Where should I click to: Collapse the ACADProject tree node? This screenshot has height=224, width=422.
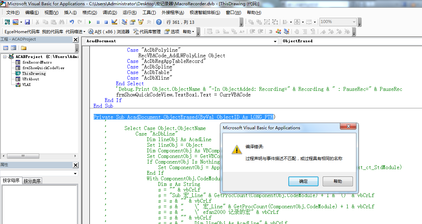5,57
